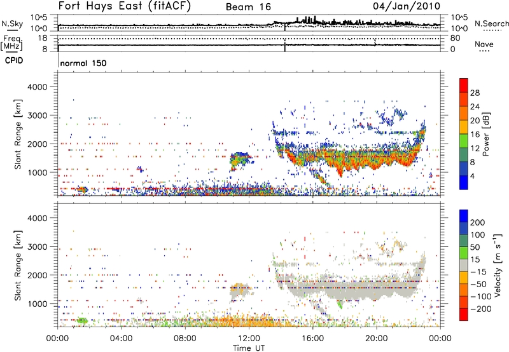This screenshot has height=352, width=509.
Task: Click the 'N.Sky' legend label
Action: point(12,24)
